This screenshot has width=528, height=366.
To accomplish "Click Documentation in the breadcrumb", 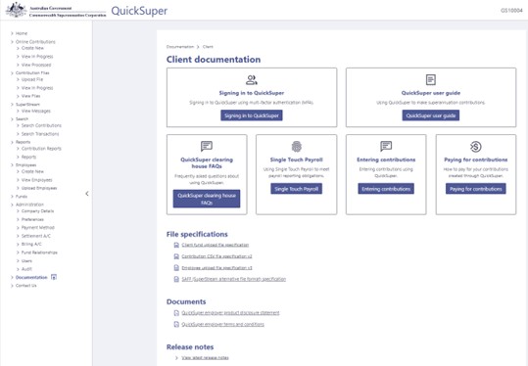I will tap(180, 47).
